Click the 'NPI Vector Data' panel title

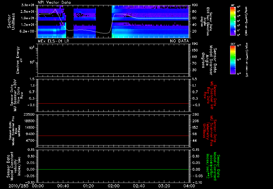click(x=54, y=2)
